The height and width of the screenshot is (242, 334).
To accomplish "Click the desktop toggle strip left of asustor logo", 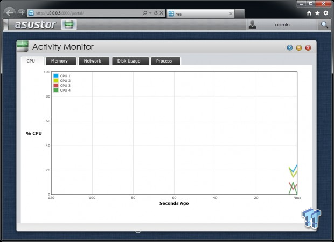I will (6, 24).
